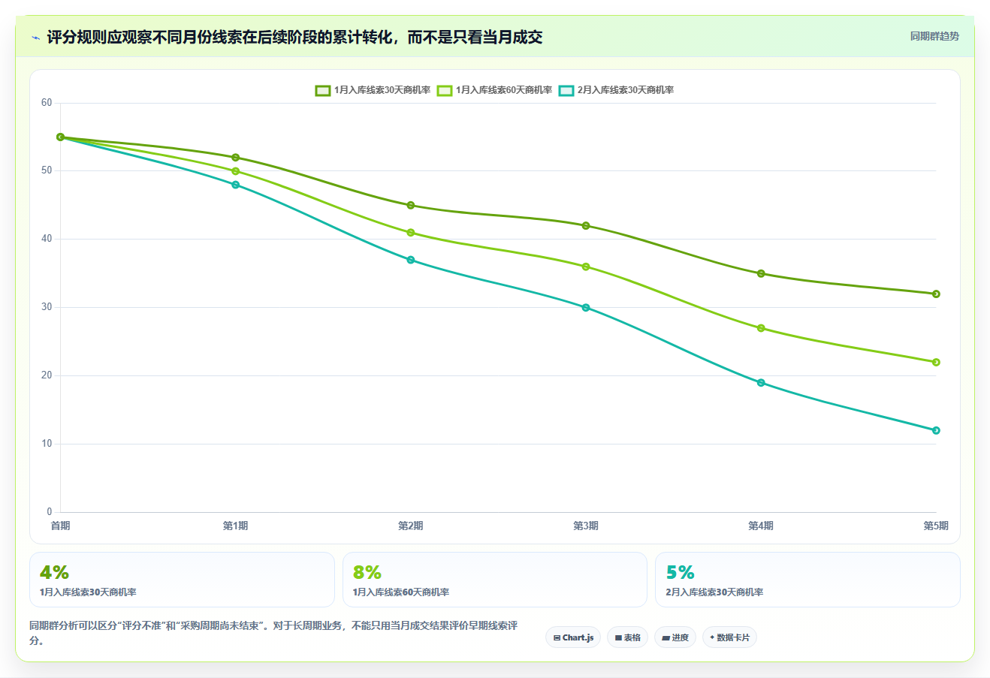This screenshot has height=678, width=990.
Task: Click the 进度 chip
Action: tap(675, 637)
